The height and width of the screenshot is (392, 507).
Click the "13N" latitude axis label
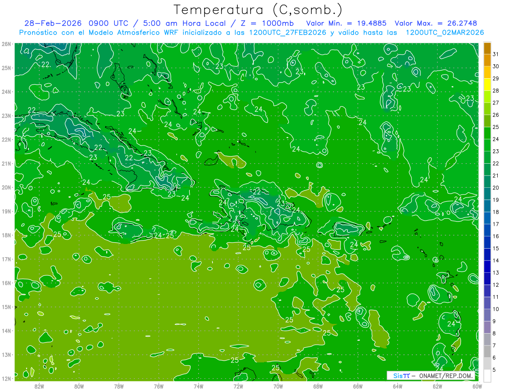(6, 355)
